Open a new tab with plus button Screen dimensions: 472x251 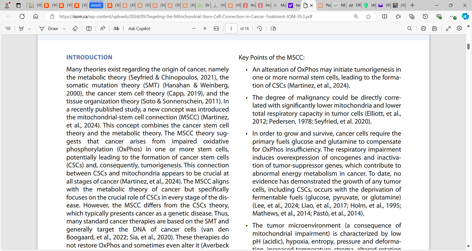pos(412,5)
